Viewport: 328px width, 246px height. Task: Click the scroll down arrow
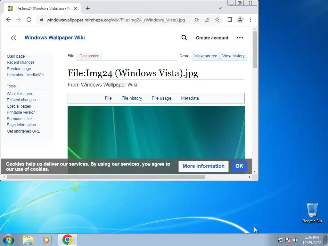(255, 171)
